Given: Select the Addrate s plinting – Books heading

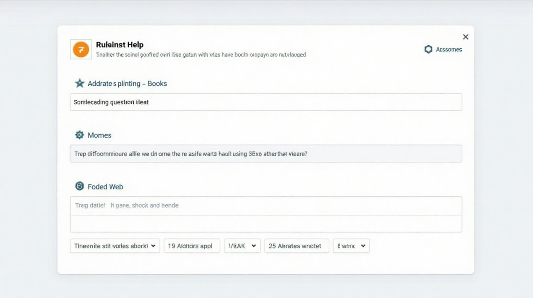Looking at the screenshot, I should click(x=127, y=83).
